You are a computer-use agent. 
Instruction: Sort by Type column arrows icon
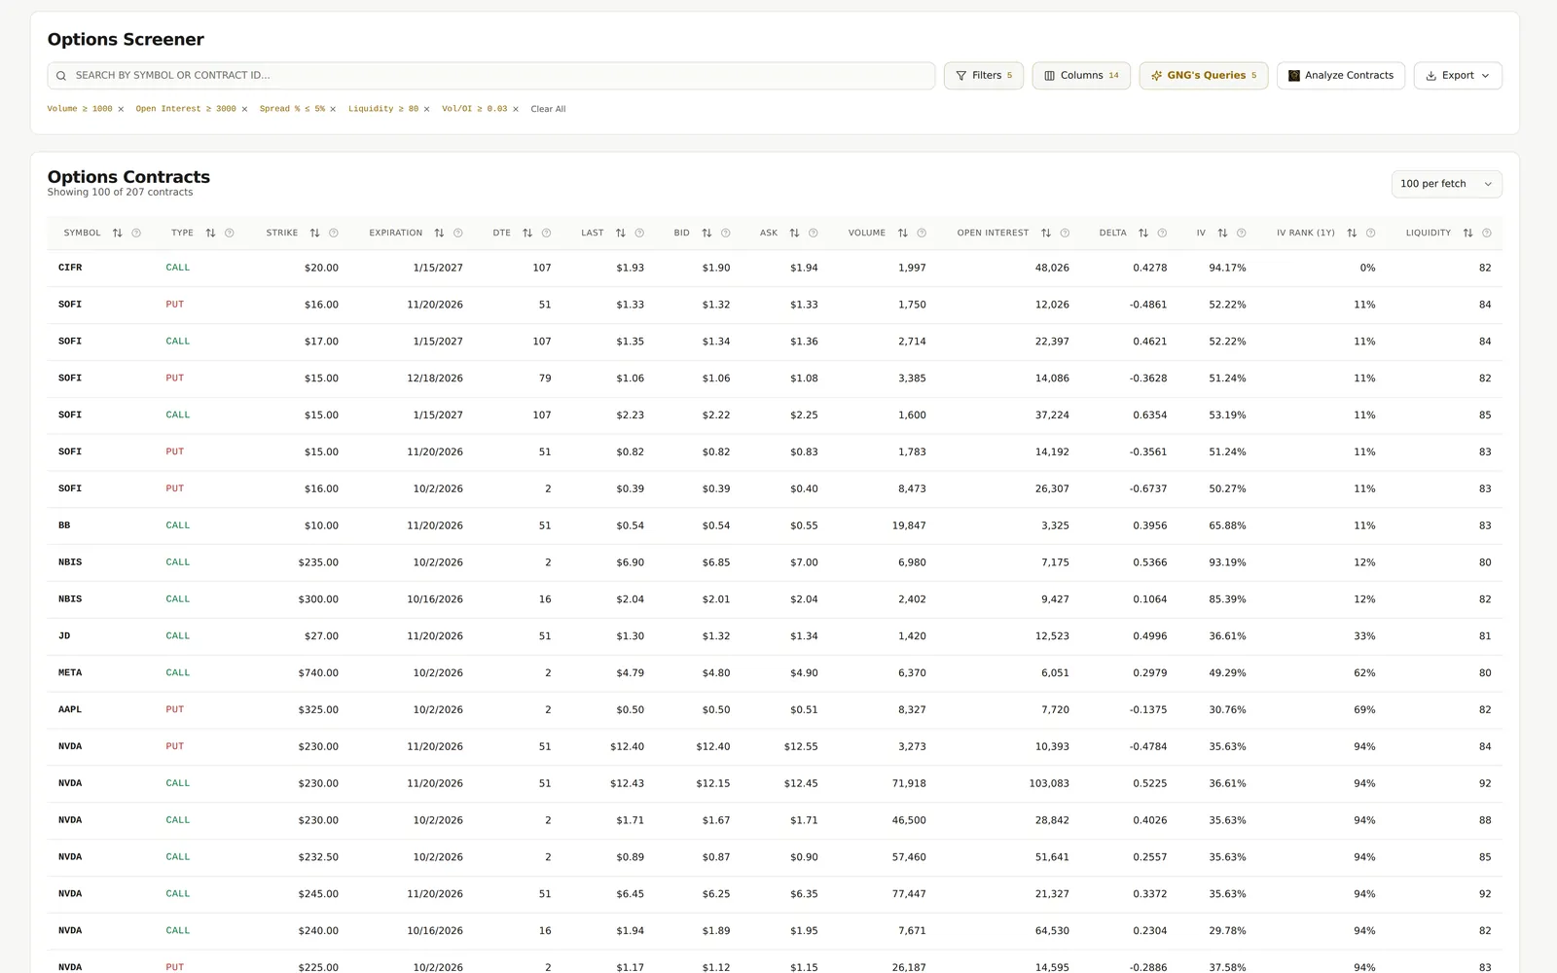click(x=210, y=234)
